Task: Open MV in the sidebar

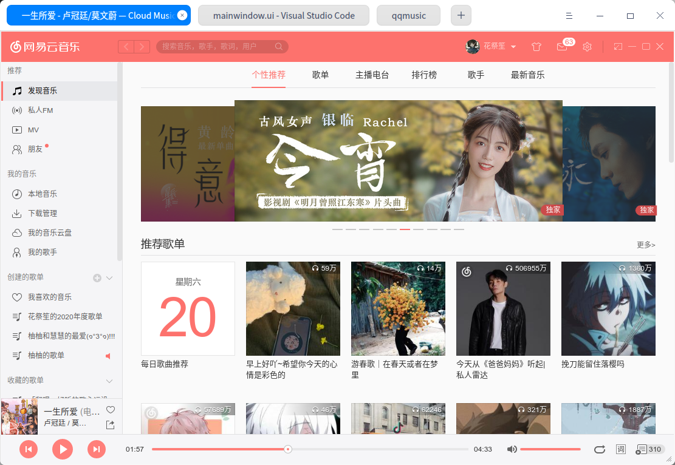Action: 60,130
